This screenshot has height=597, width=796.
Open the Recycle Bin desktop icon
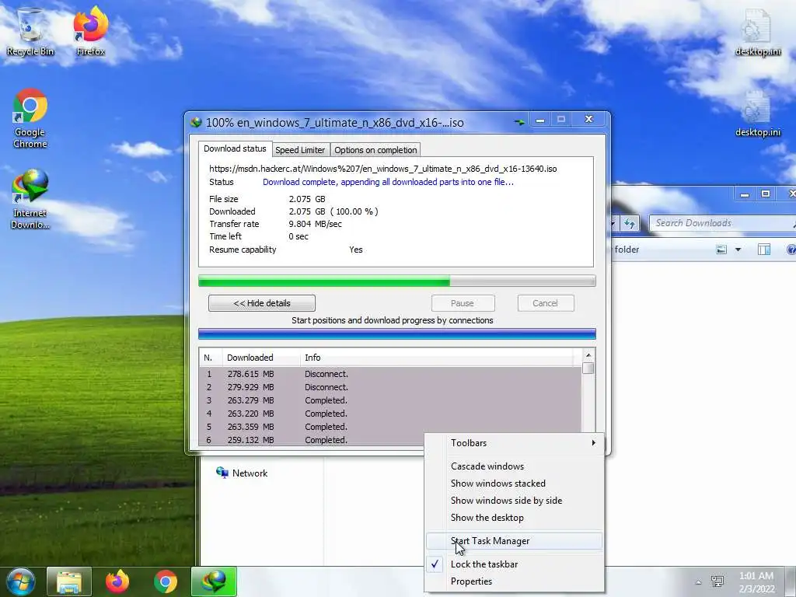(30, 31)
